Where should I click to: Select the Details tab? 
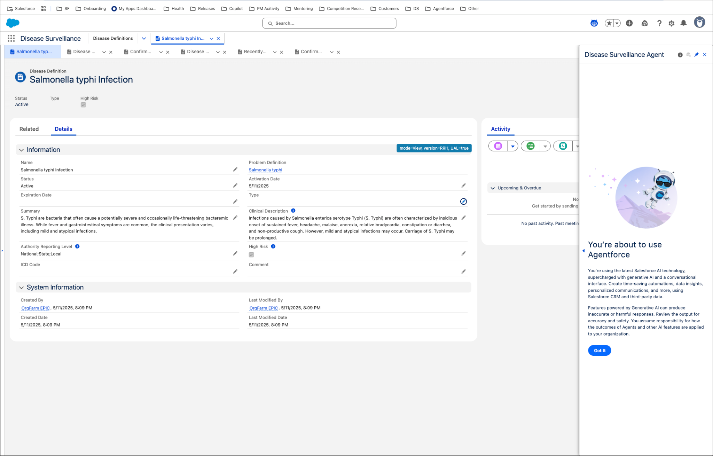(x=63, y=129)
